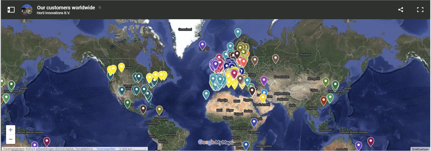Click the brown pin north of Kazachstan
Viewport: 431px width, 151px height.
[275, 58]
